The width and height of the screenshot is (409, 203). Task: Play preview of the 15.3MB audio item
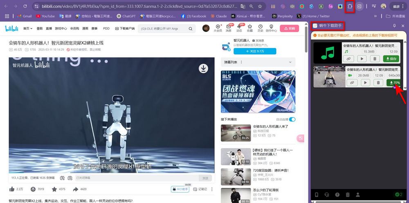362,59
